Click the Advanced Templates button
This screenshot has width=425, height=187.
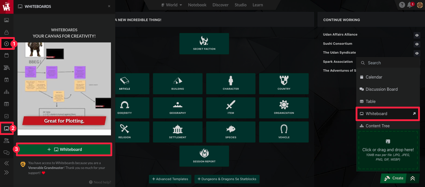[170, 179]
